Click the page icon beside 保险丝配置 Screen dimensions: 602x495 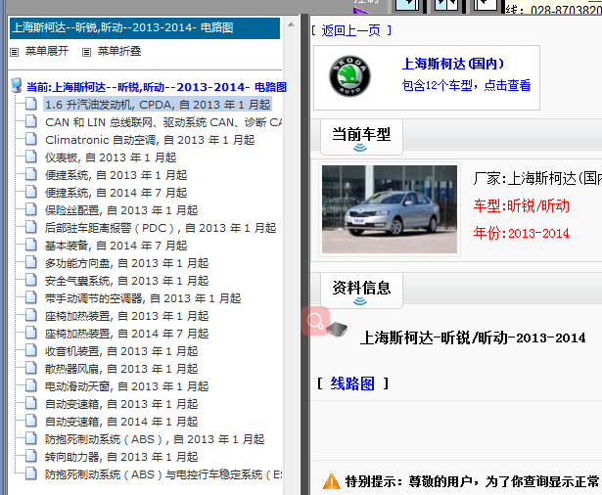tap(31, 209)
